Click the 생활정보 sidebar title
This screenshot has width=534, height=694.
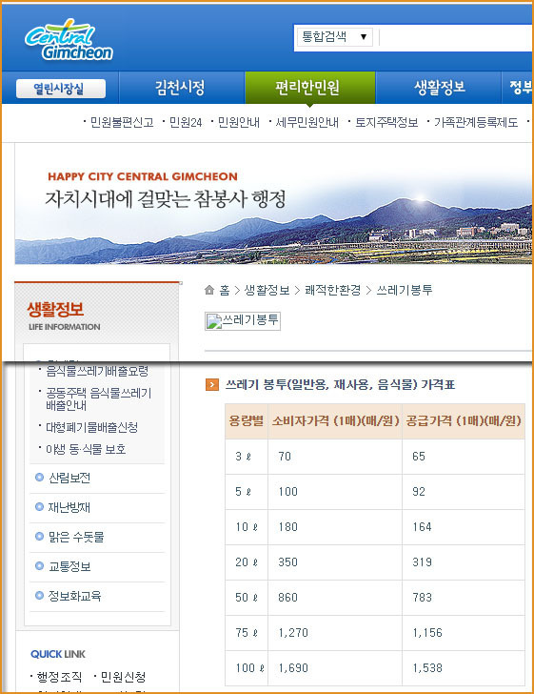[x=55, y=309]
